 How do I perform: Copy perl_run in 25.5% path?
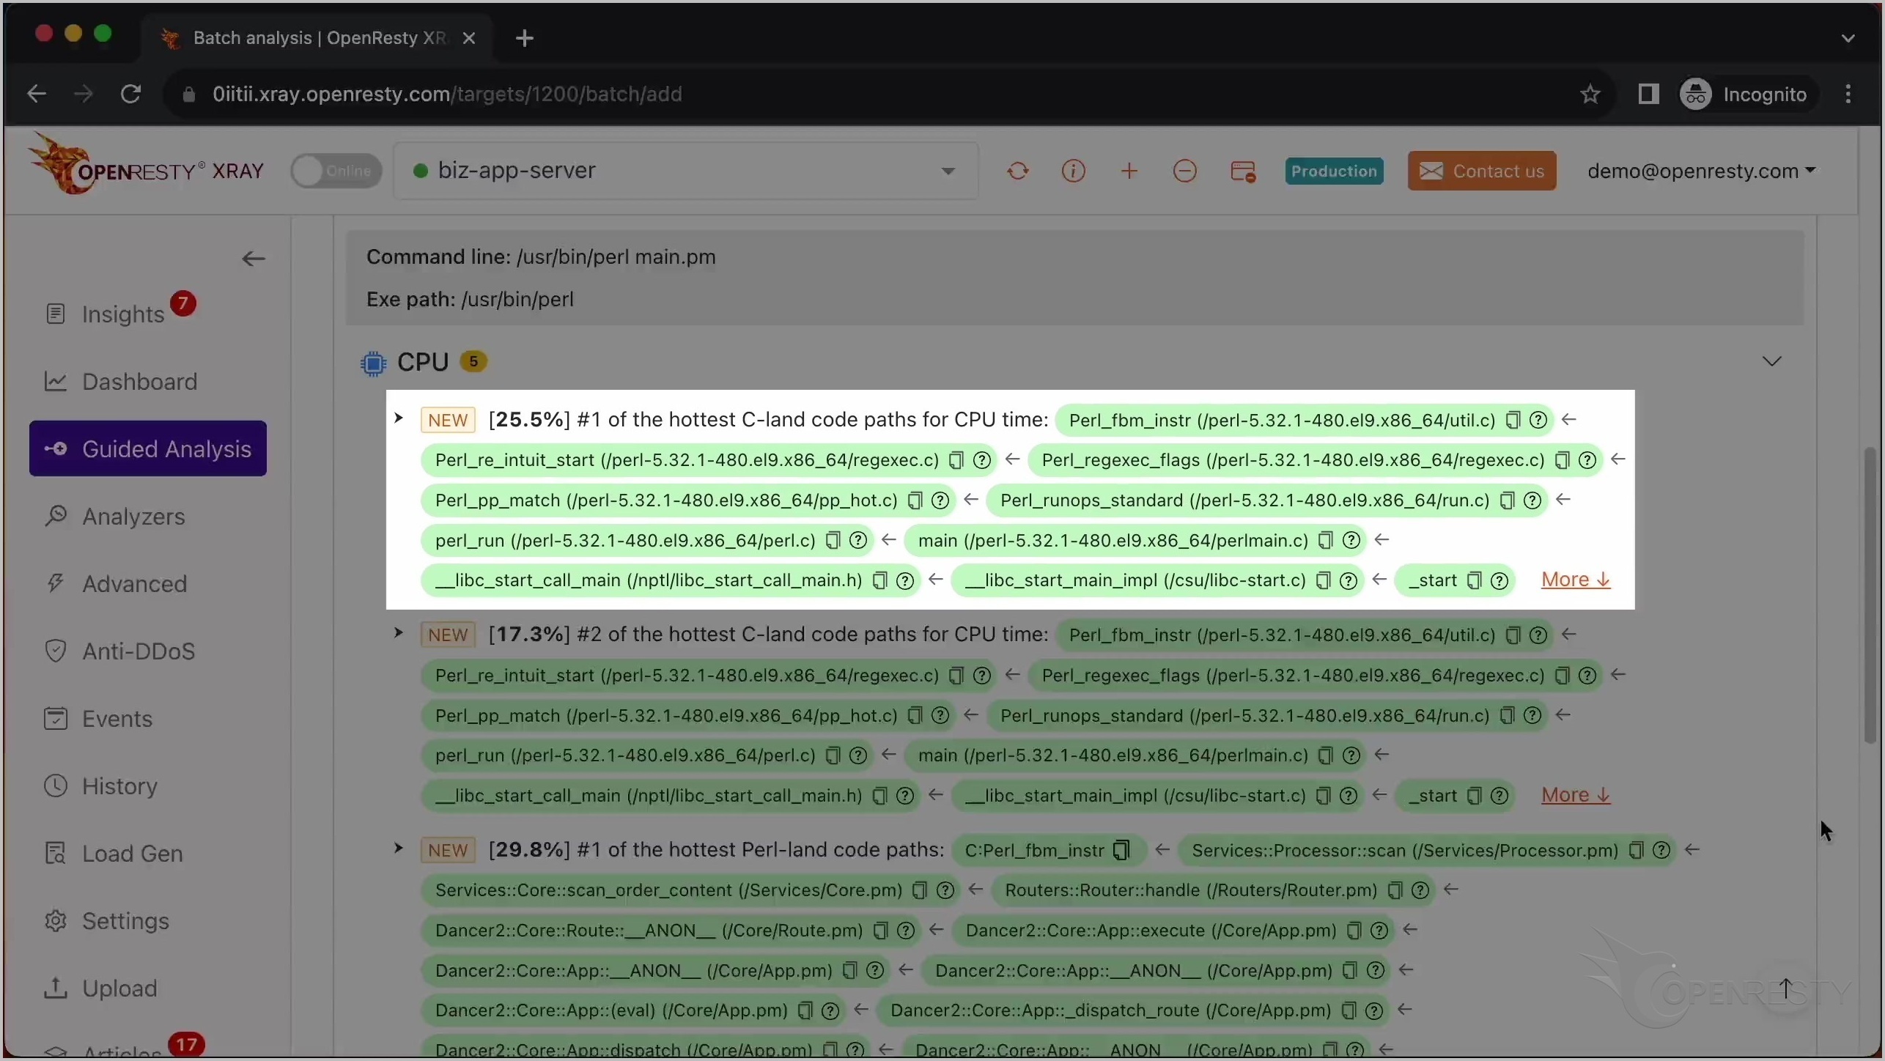832,541
